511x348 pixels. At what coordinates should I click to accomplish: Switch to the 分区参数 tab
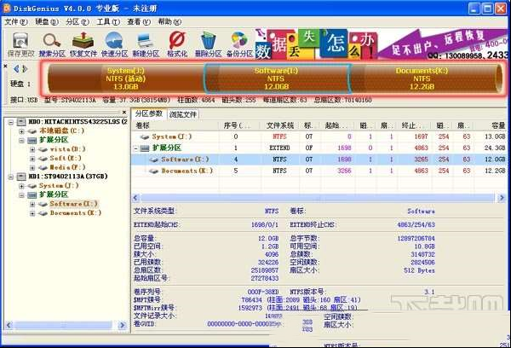coord(149,113)
